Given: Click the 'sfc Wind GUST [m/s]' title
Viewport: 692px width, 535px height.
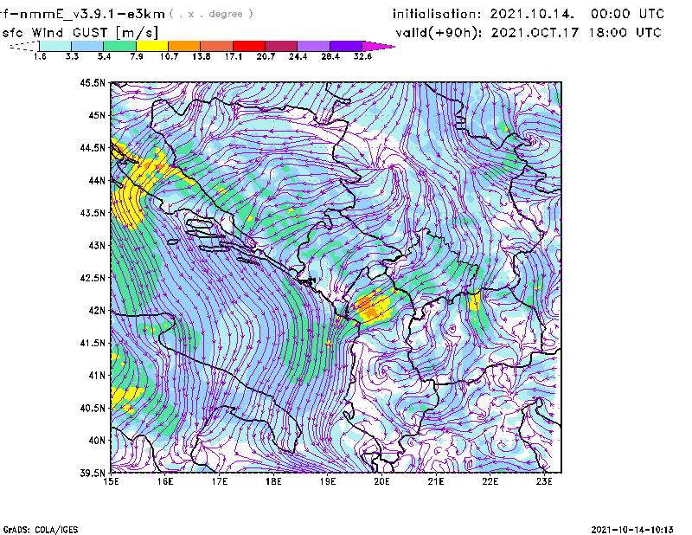Looking at the screenshot, I should click(80, 33).
